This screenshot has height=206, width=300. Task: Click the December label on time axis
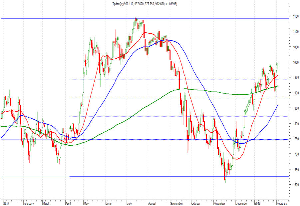(x=242, y=203)
